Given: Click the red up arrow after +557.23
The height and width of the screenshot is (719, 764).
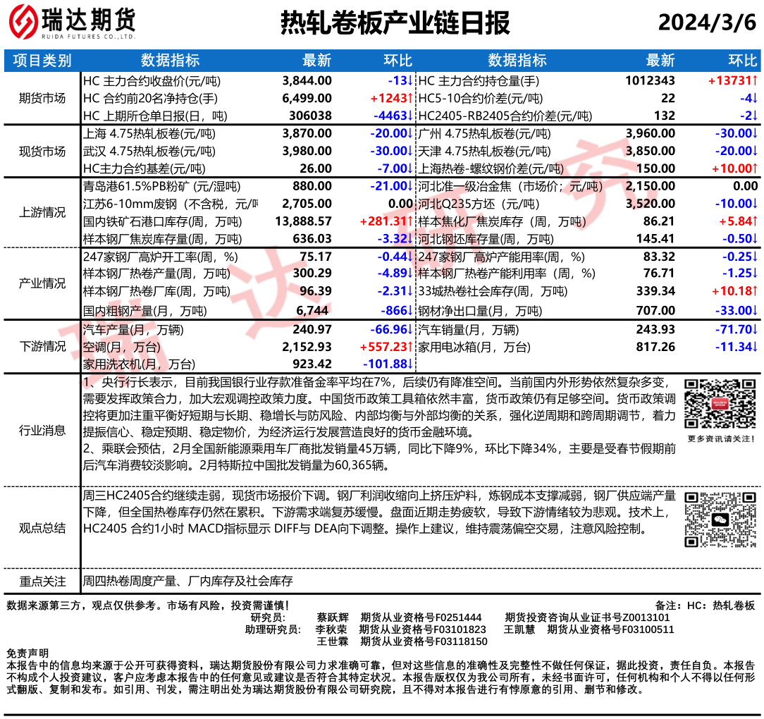Looking at the screenshot, I should click(410, 347).
